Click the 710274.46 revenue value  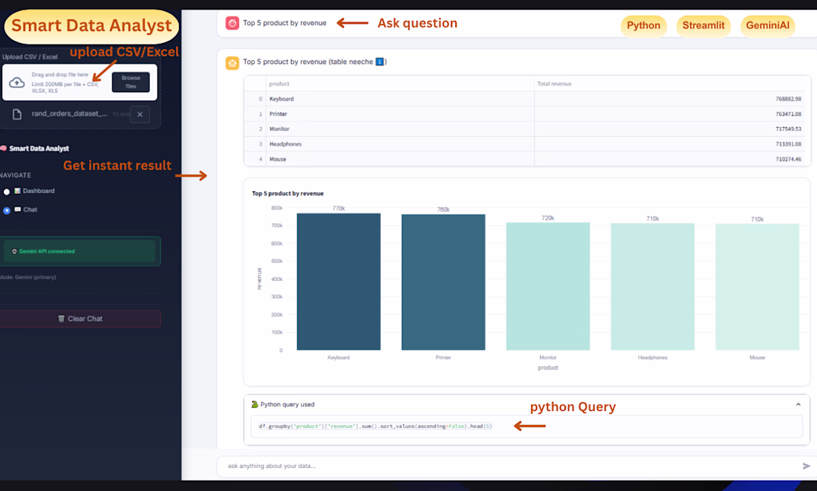[788, 160]
